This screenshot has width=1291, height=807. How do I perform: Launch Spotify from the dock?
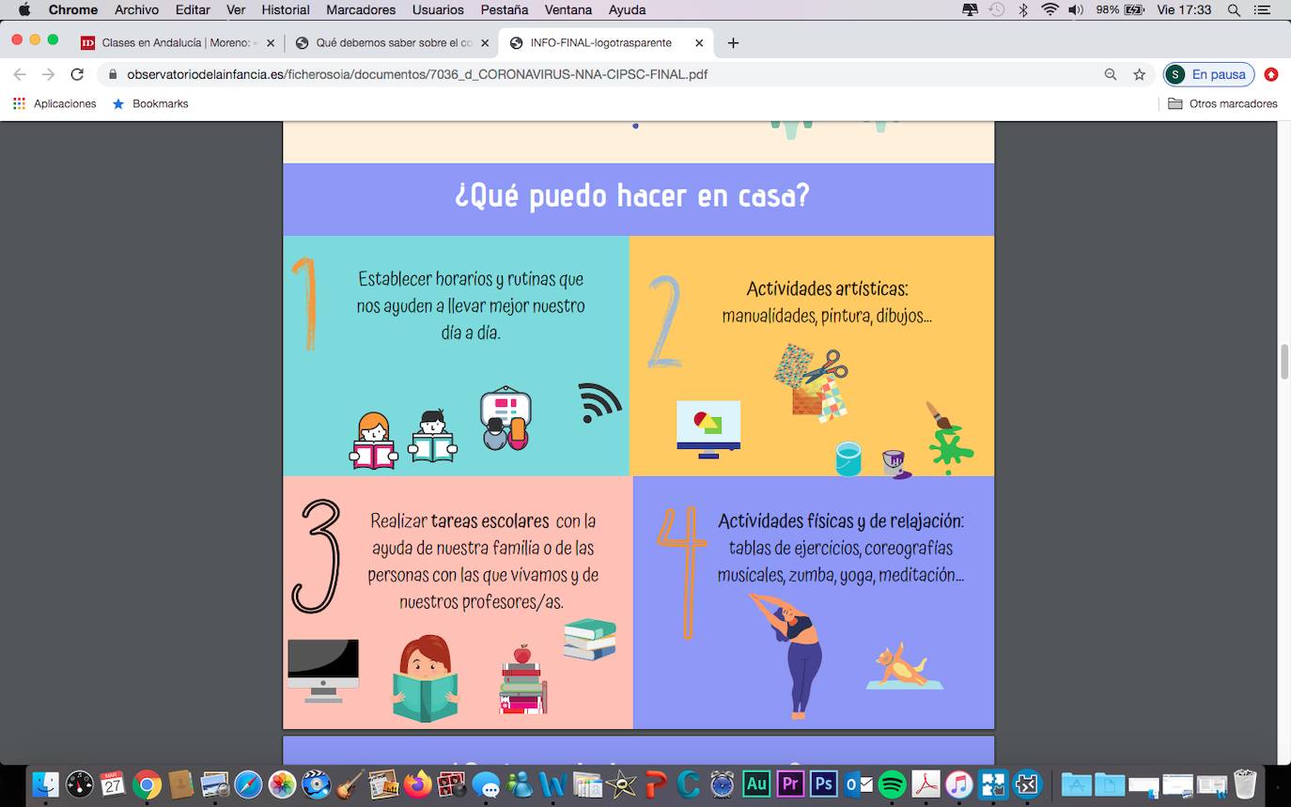pyautogui.click(x=892, y=784)
